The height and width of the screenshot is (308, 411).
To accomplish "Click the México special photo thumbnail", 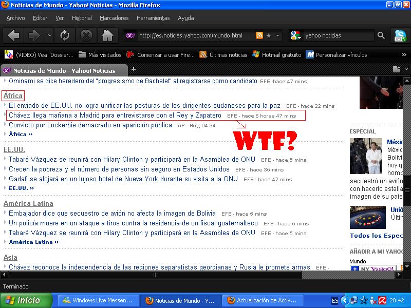I will tap(366, 156).
